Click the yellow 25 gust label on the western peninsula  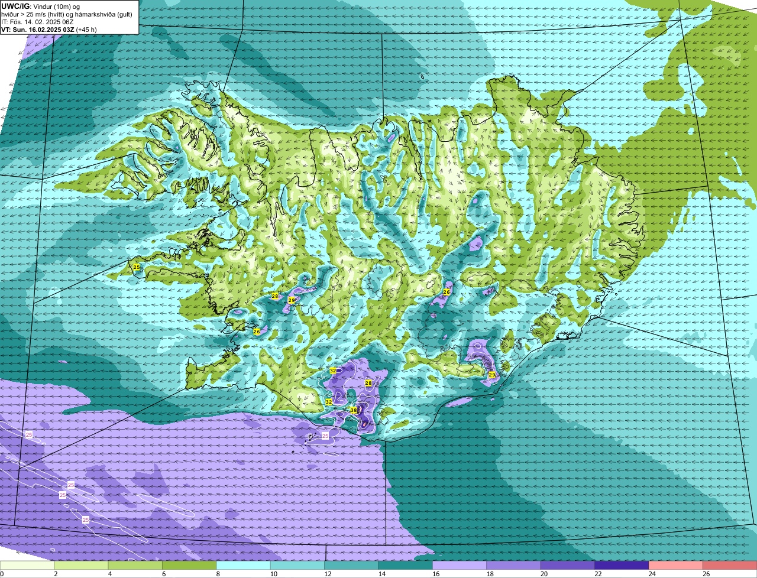137,267
